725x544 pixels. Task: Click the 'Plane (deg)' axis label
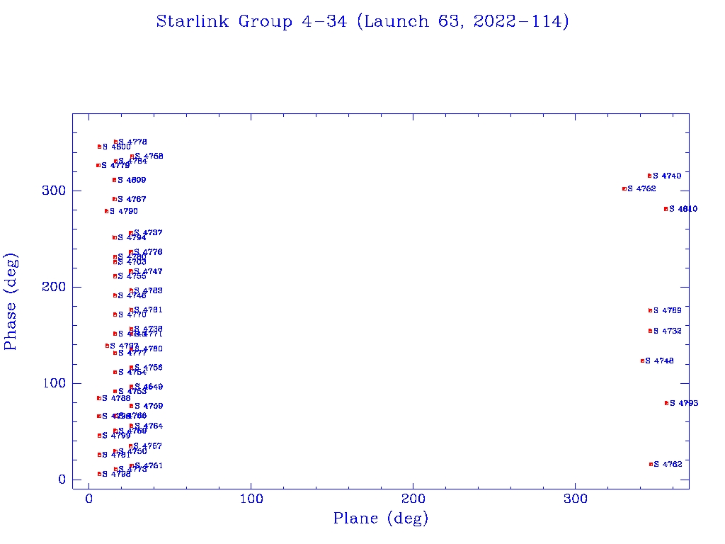point(381,518)
